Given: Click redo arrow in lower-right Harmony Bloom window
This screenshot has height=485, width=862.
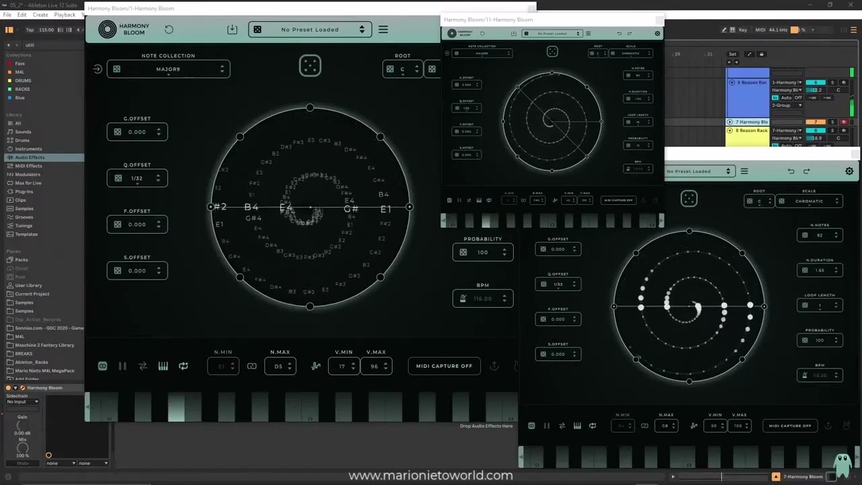Looking at the screenshot, I should pyautogui.click(x=806, y=171).
